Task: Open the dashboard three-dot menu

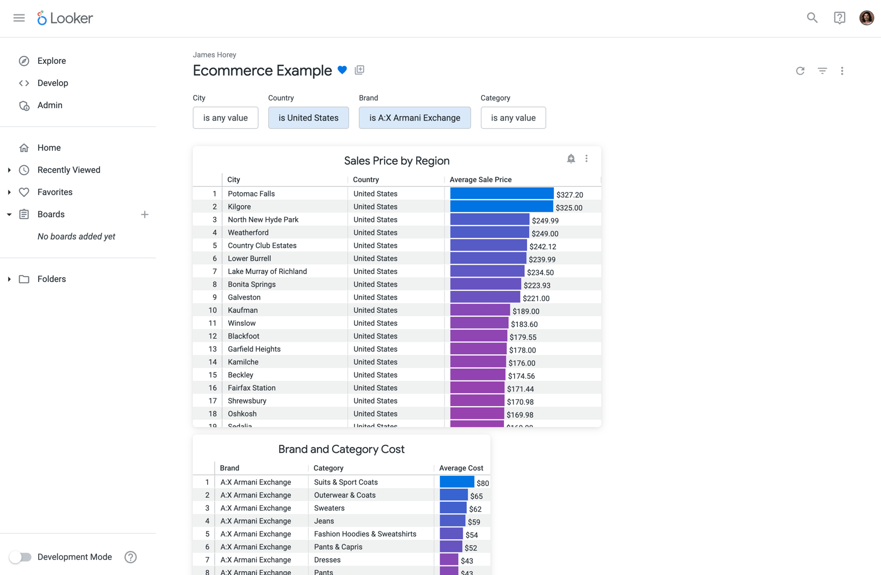Action: point(842,71)
